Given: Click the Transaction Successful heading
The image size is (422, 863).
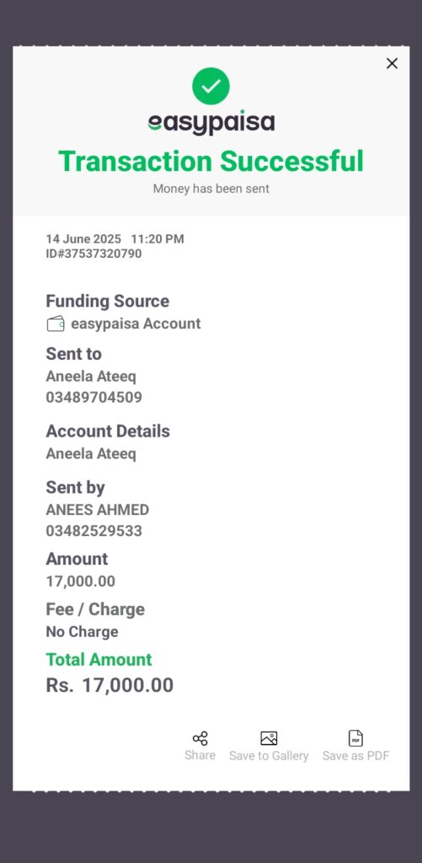Looking at the screenshot, I should [x=211, y=161].
